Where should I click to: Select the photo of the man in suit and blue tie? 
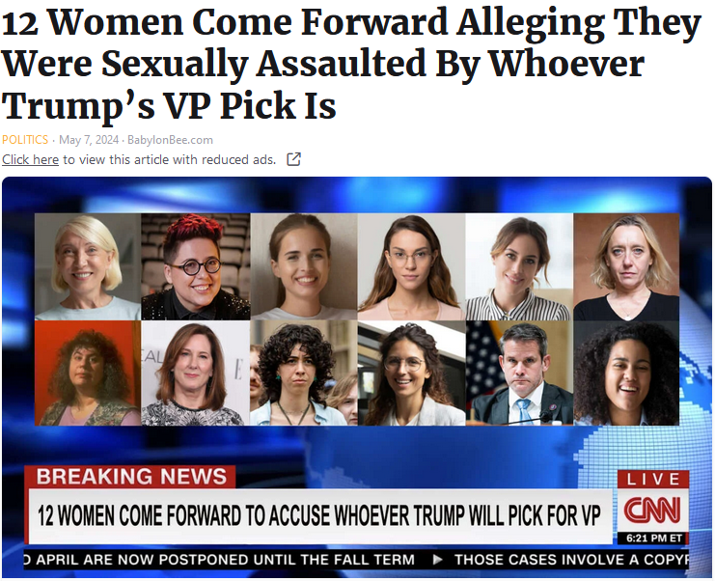519,373
